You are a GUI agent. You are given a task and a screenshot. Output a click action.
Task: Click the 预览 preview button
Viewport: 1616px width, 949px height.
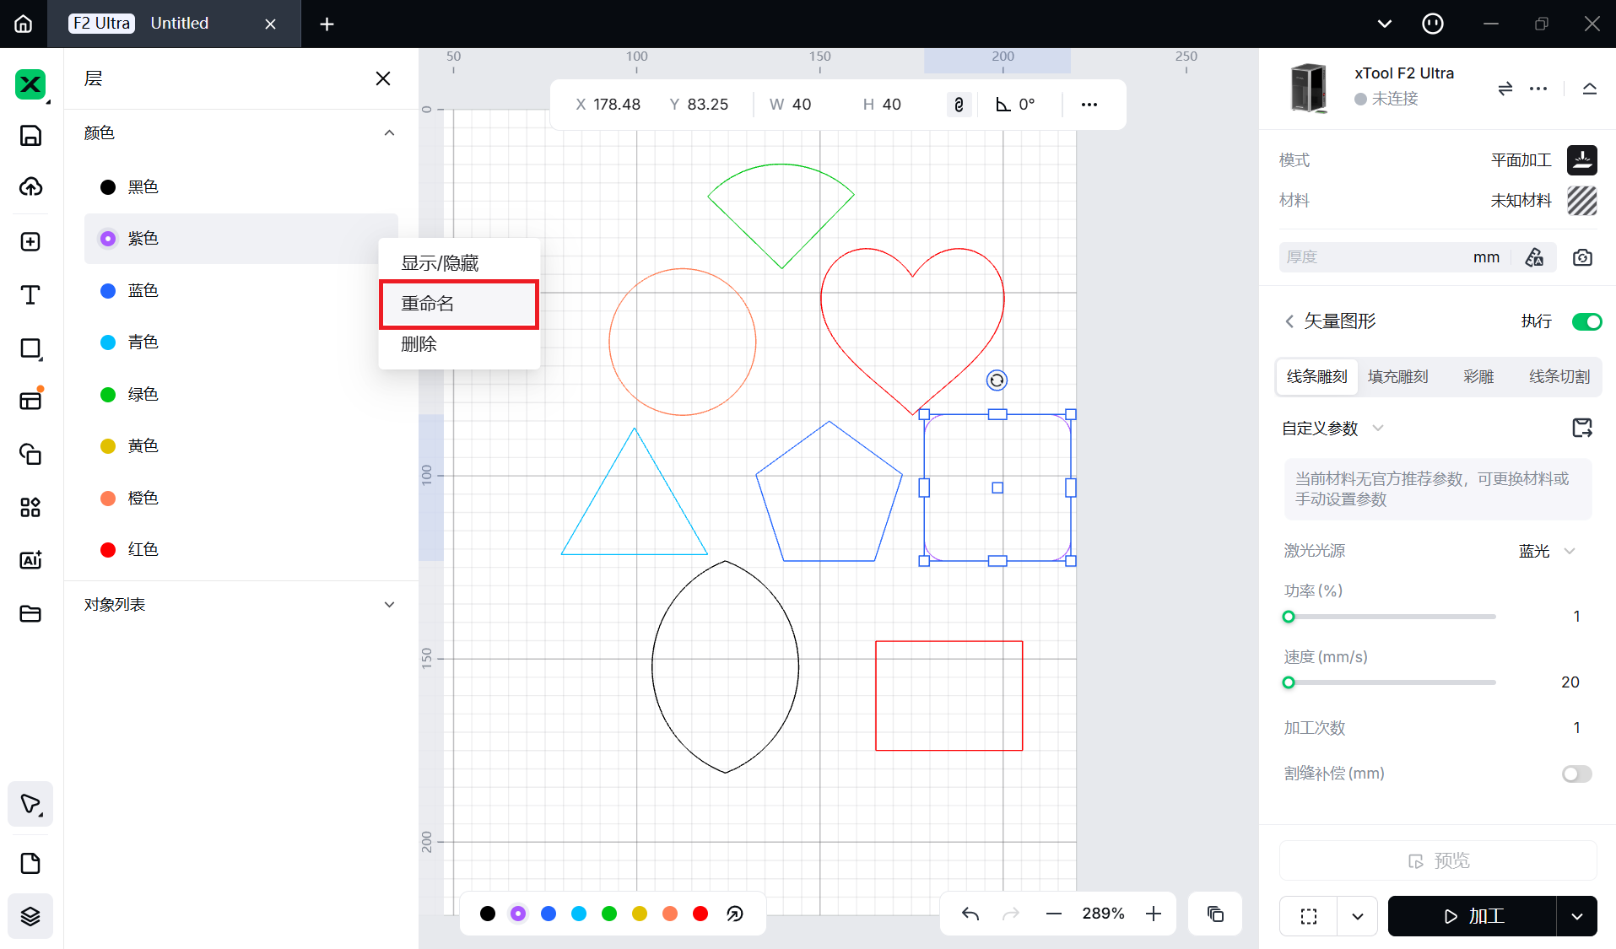1438,860
